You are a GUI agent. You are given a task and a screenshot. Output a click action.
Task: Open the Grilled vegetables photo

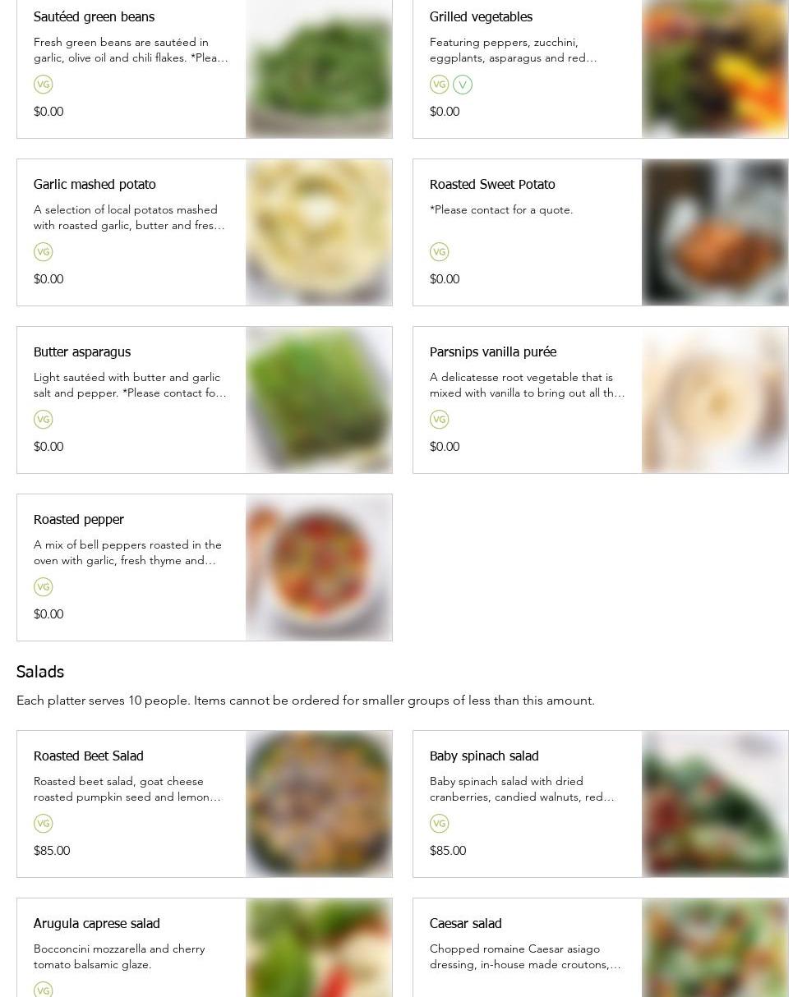715,69
